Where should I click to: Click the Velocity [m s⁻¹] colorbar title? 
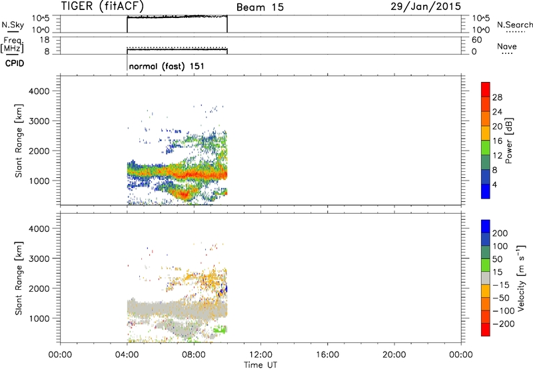pos(521,278)
